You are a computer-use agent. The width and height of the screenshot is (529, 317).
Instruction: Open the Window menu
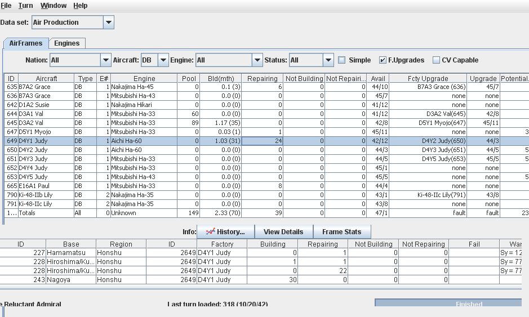(54, 6)
